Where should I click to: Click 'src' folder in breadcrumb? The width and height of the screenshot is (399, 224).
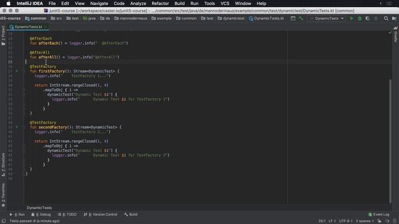click(x=56, y=19)
